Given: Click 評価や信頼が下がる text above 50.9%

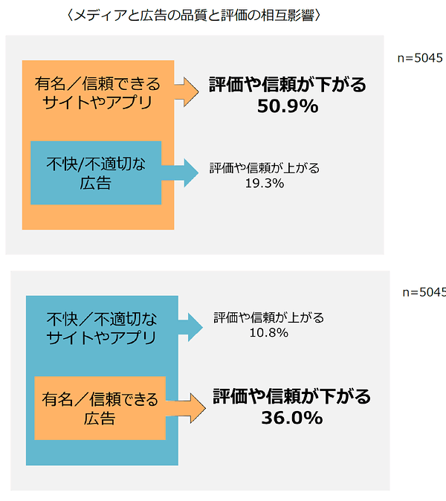Looking at the screenshot, I should [288, 85].
